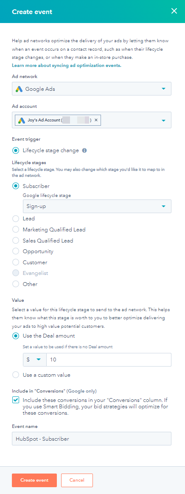This screenshot has width=185, height=494.
Task: Remove Joy's Ad Account tag
Action: (96, 120)
